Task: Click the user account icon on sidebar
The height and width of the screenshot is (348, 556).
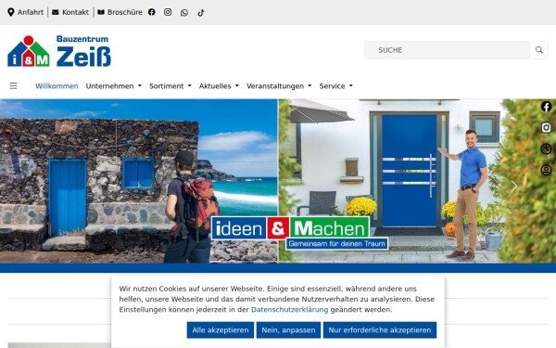Action: (x=546, y=170)
